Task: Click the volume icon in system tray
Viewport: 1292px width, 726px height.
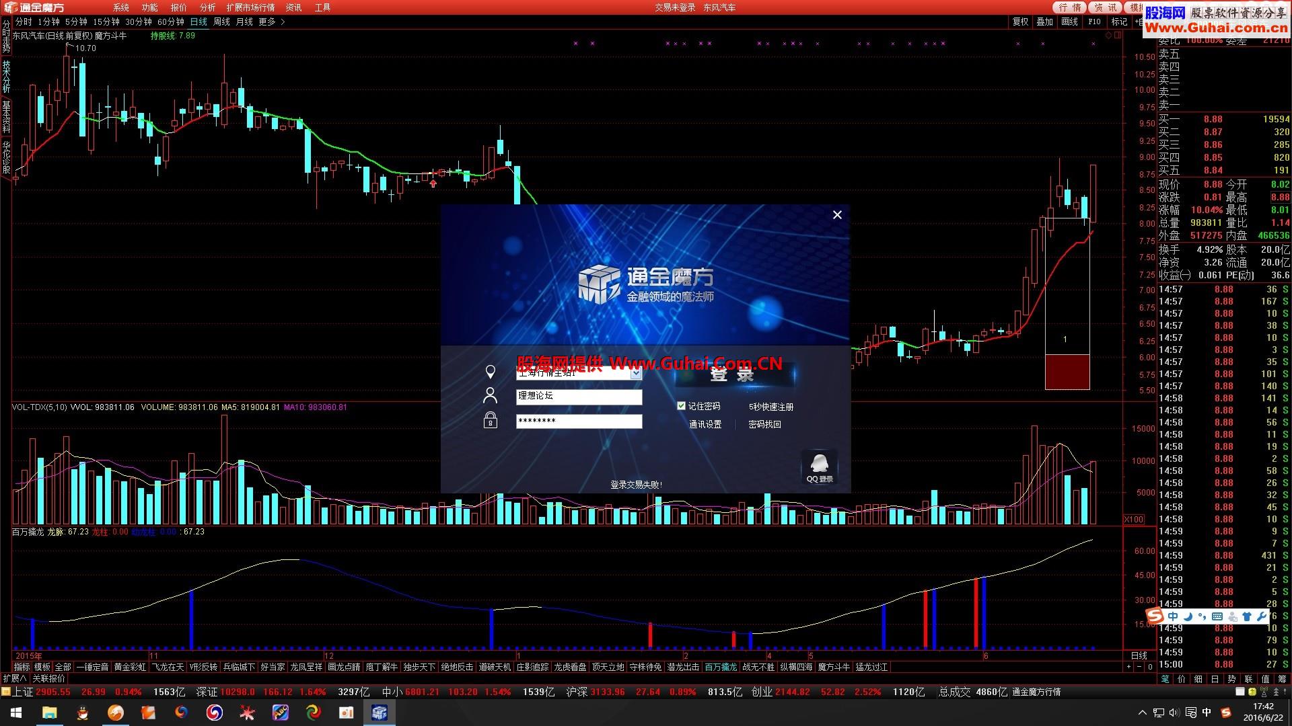Action: [x=1174, y=713]
